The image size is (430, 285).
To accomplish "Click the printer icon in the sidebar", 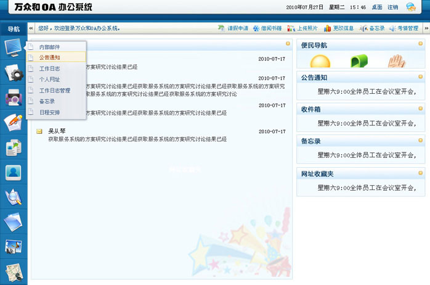I will point(13,97).
